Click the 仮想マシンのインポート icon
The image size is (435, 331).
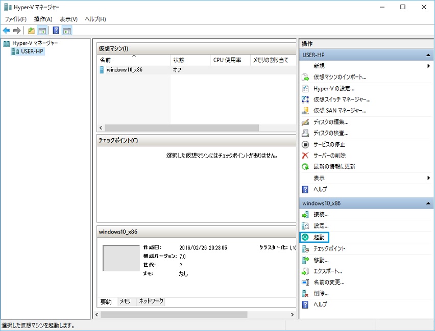305,78
